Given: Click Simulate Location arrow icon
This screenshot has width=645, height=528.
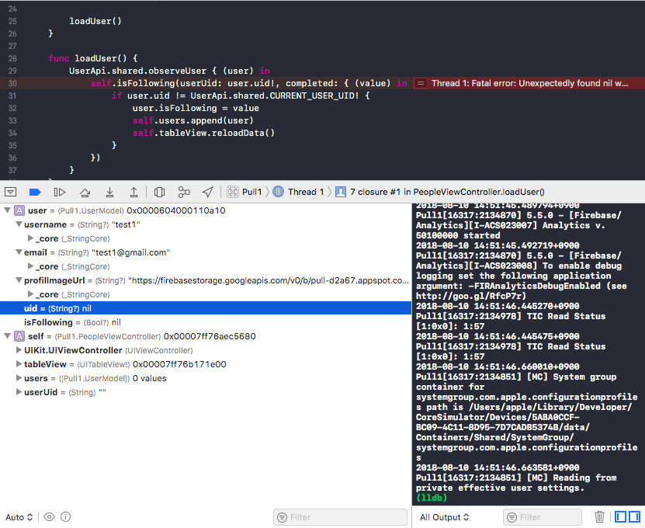Looking at the screenshot, I should click(x=208, y=192).
